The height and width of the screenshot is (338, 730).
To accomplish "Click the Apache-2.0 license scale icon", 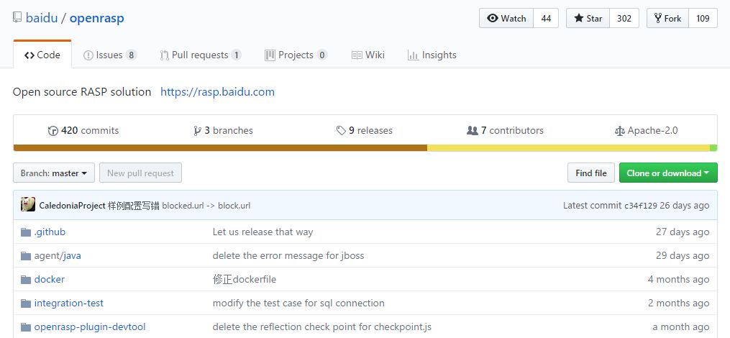I will (619, 131).
